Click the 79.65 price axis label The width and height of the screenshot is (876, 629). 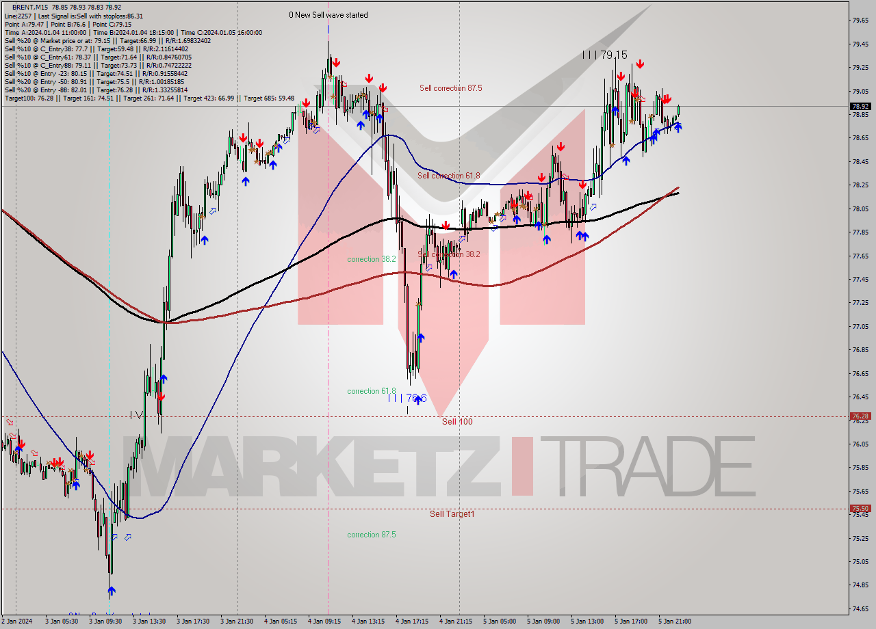click(x=860, y=21)
